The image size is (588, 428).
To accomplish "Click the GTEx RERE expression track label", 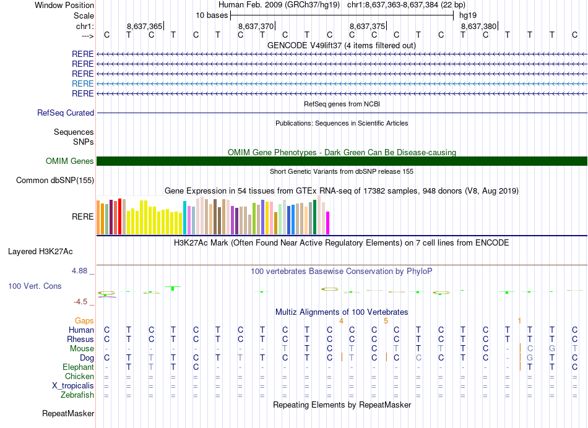I will [82, 216].
